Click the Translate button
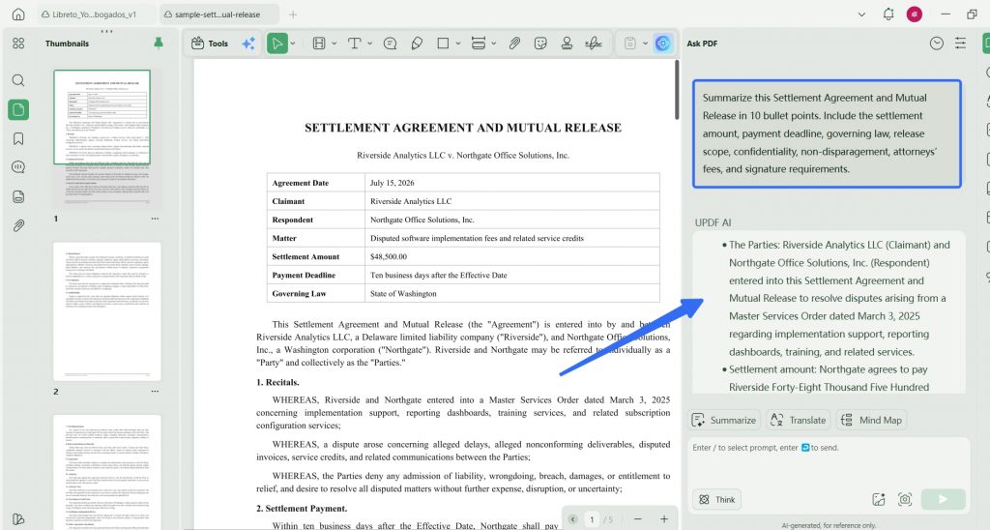The height and width of the screenshot is (530, 990). tap(799, 420)
